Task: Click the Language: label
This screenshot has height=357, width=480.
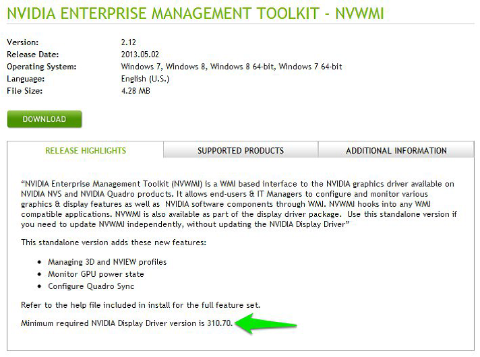Action: click(x=26, y=79)
